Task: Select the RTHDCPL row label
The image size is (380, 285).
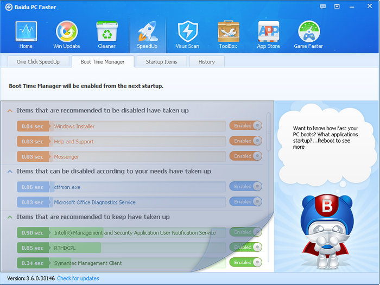Action: point(65,248)
